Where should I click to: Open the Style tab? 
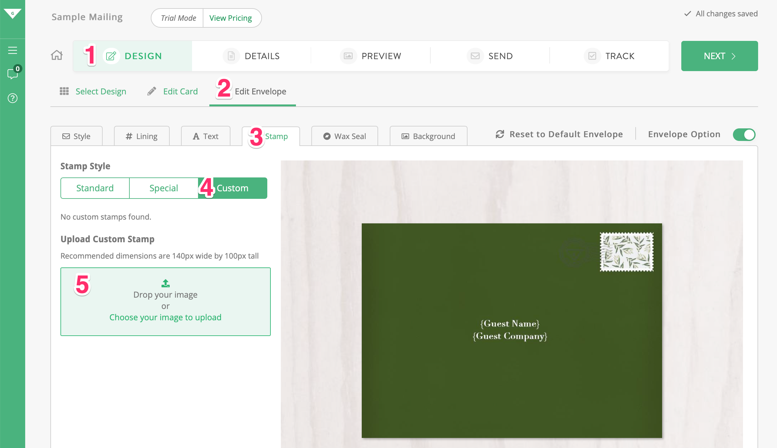click(77, 136)
